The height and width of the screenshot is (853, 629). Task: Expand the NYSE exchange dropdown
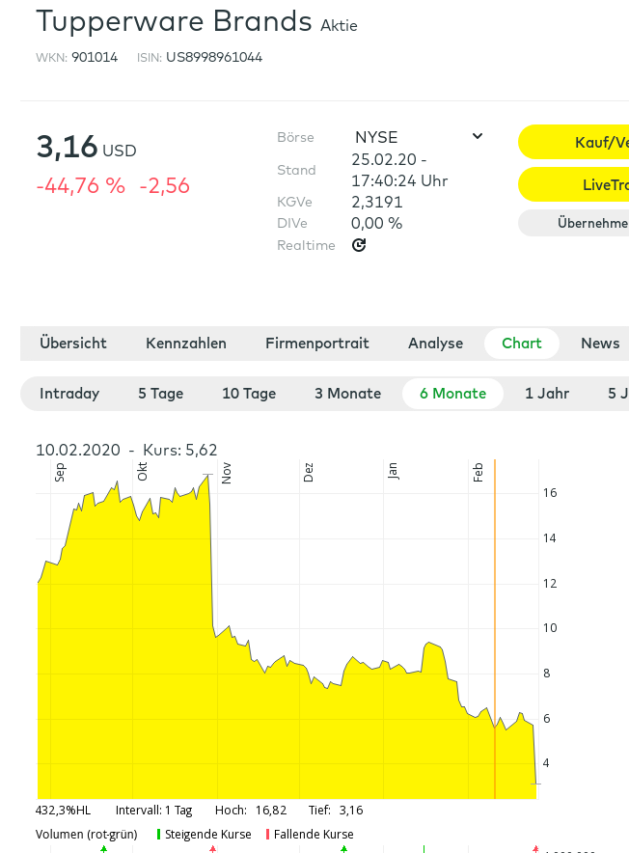tap(477, 137)
